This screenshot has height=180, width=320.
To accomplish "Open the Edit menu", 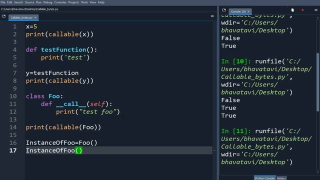I will coord(9,2).
